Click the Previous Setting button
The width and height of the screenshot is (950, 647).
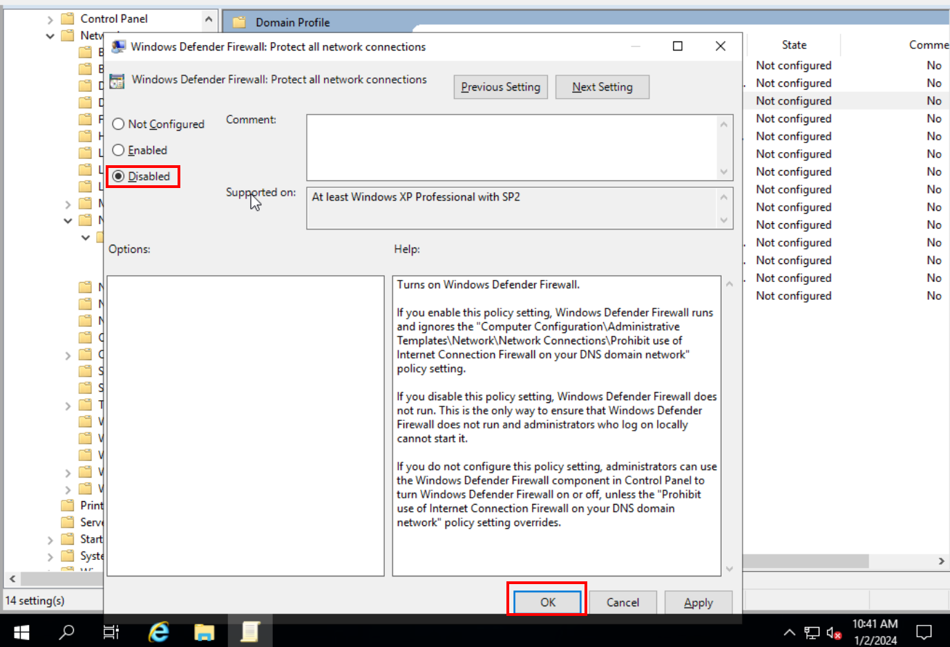500,87
